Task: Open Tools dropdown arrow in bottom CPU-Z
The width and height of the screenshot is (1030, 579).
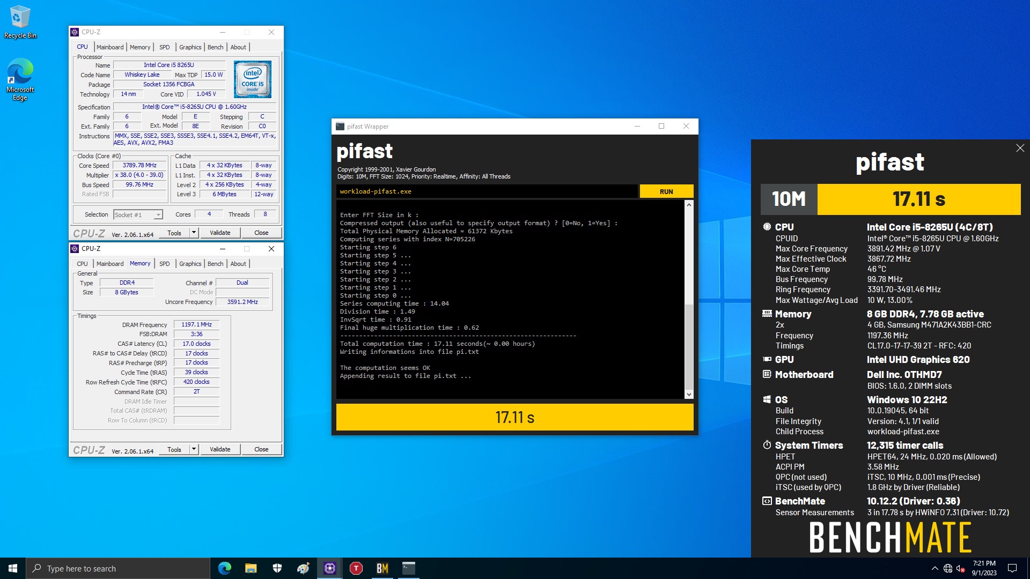Action: pyautogui.click(x=194, y=449)
